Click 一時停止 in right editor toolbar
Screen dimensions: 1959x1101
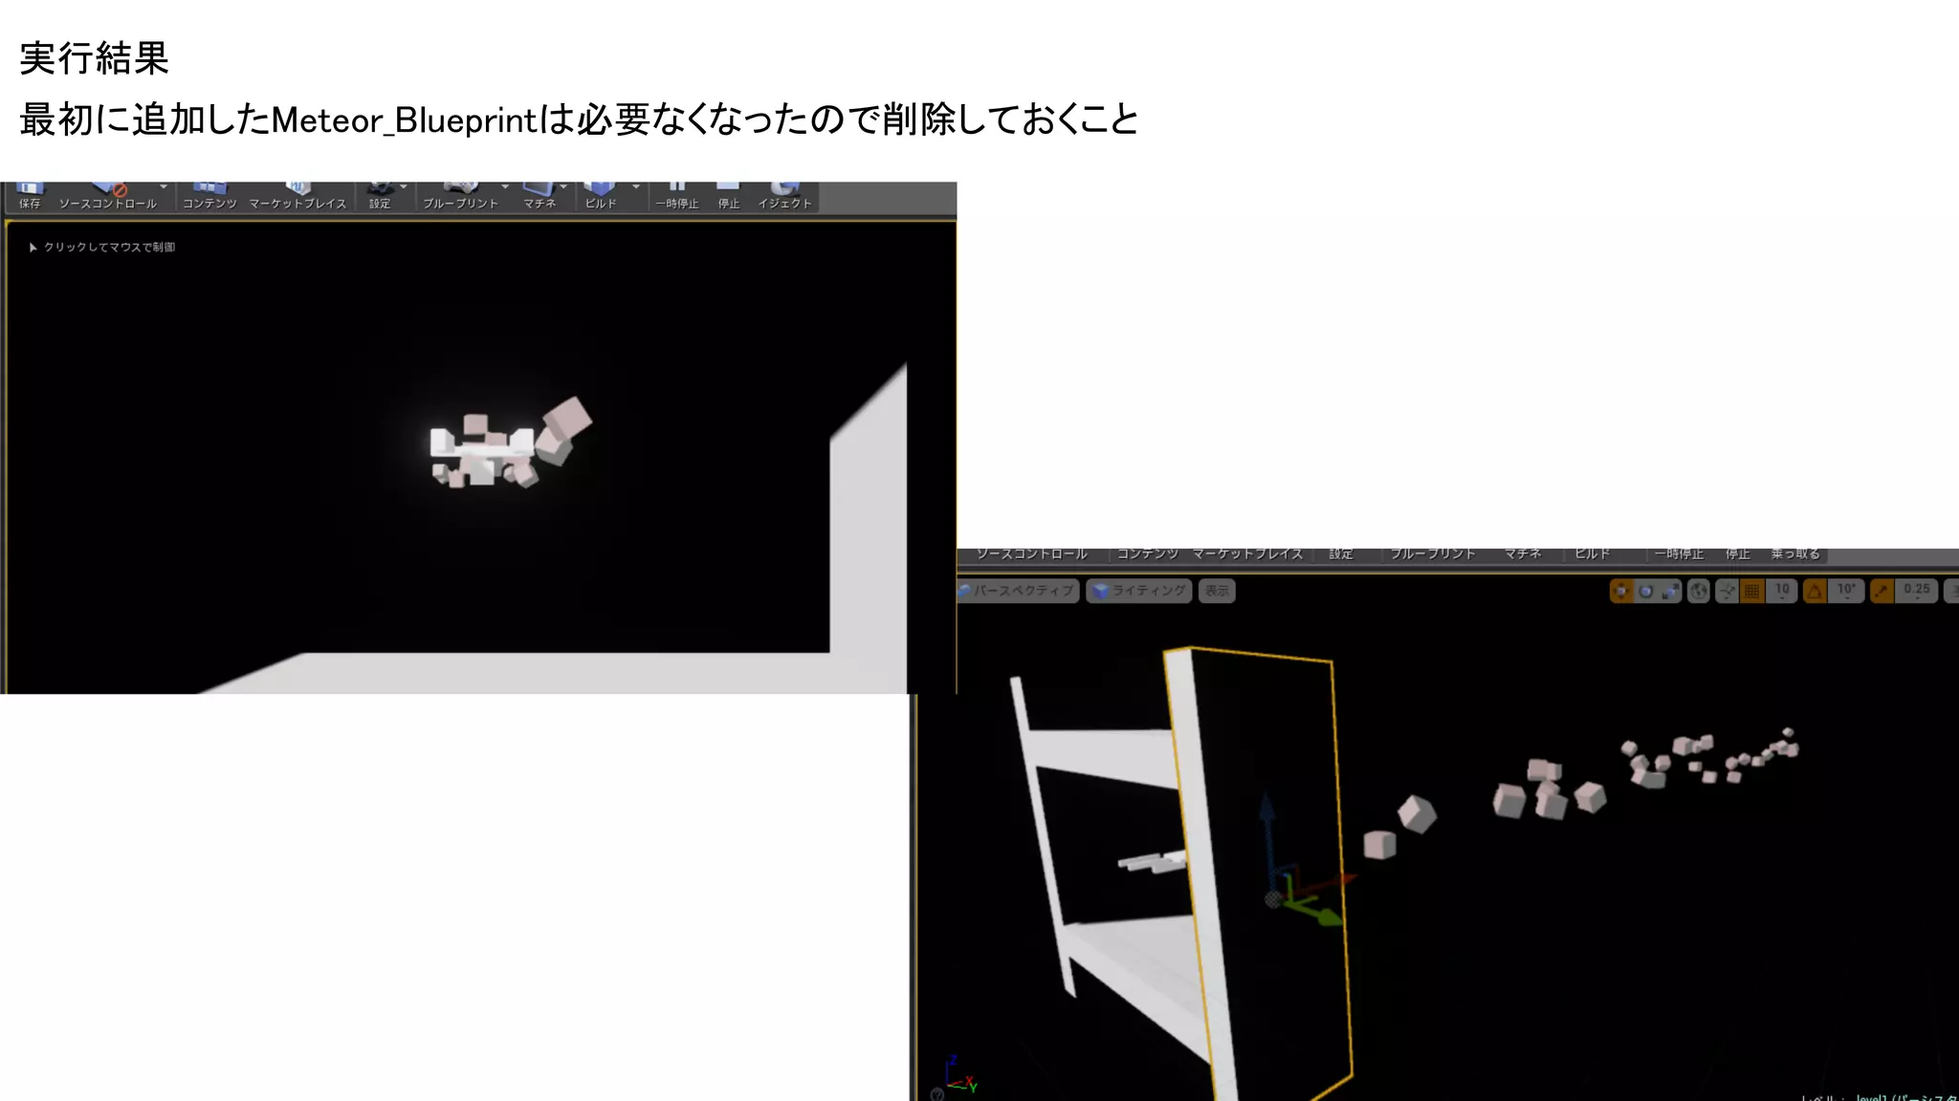(1679, 554)
